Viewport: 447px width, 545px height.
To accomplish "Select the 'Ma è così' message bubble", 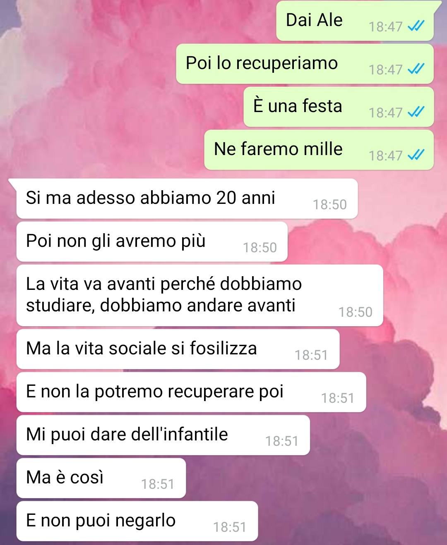I will [101, 478].
